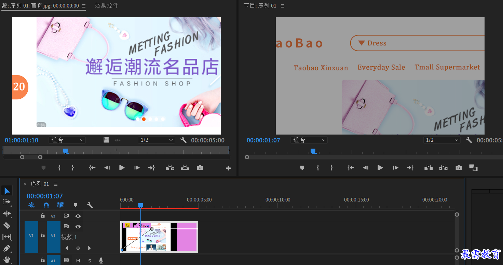Toggle A1 track lock
The width and height of the screenshot is (503, 265).
(x=43, y=260)
